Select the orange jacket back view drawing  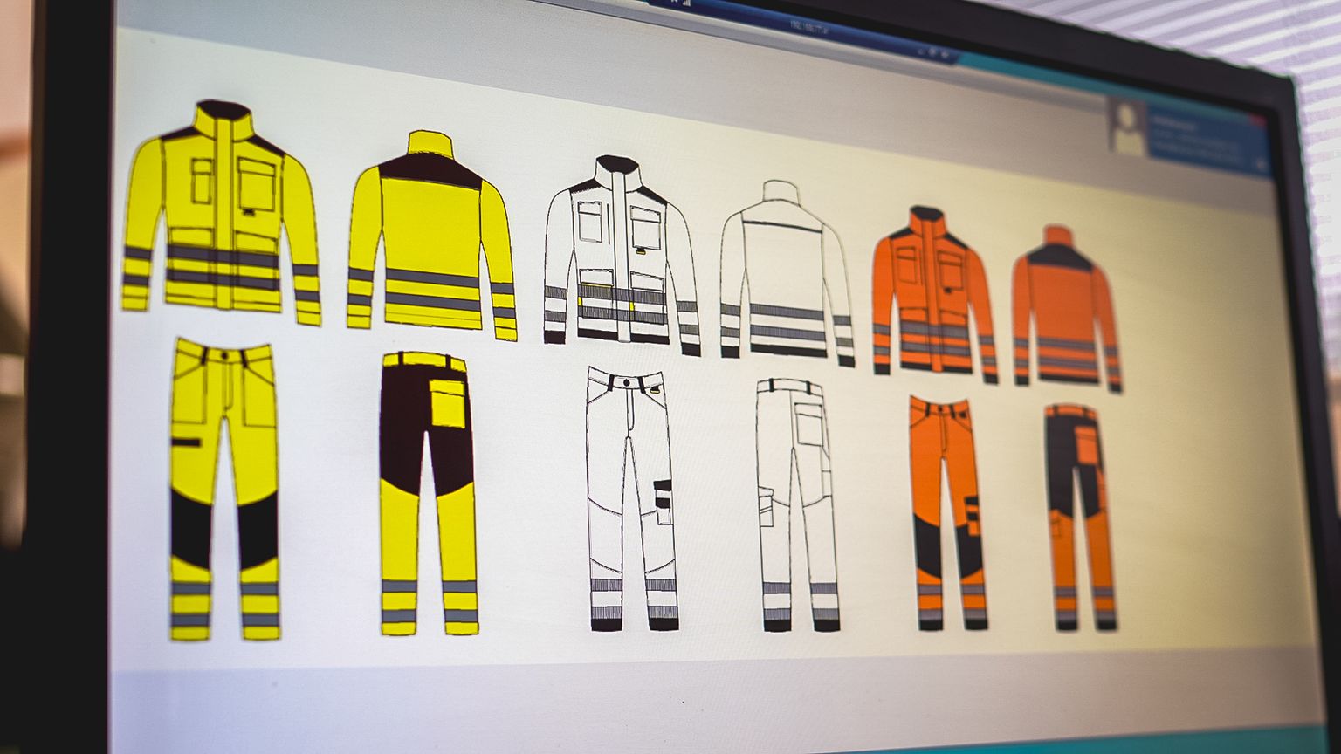click(x=1067, y=308)
